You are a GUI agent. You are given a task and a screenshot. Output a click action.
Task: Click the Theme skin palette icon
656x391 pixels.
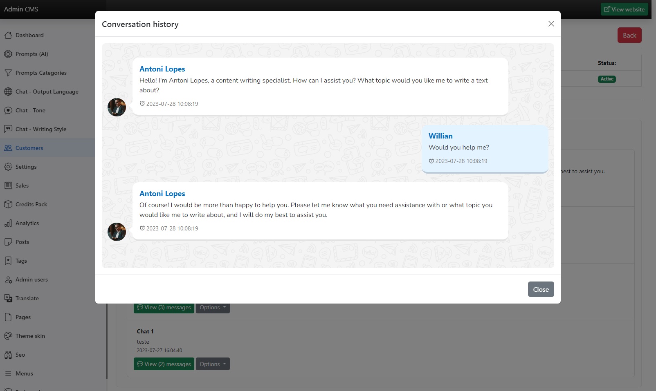[8, 336]
